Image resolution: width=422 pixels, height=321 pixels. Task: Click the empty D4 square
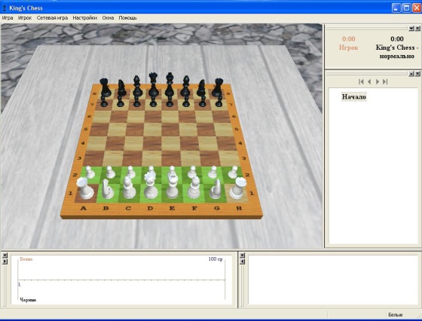point(152,143)
